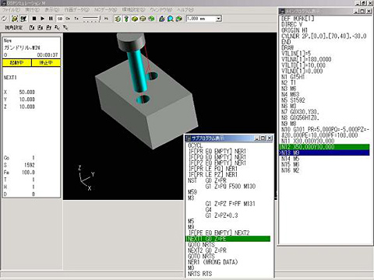Toggle the Tx toolbar button

76,19
